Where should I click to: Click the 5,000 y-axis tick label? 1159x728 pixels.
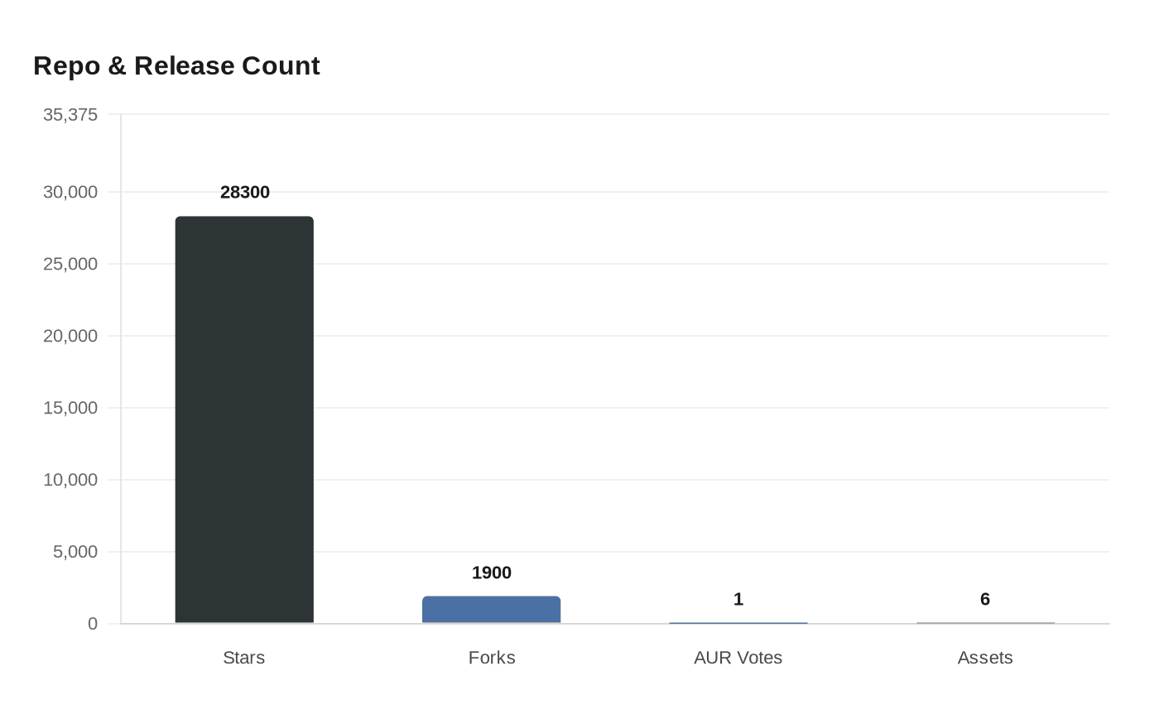tap(75, 552)
